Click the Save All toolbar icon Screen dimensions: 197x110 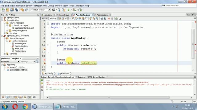coord(16,10)
